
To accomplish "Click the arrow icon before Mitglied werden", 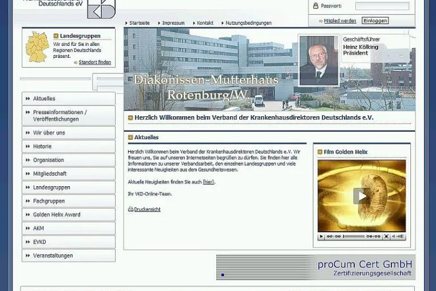I will (x=321, y=21).
